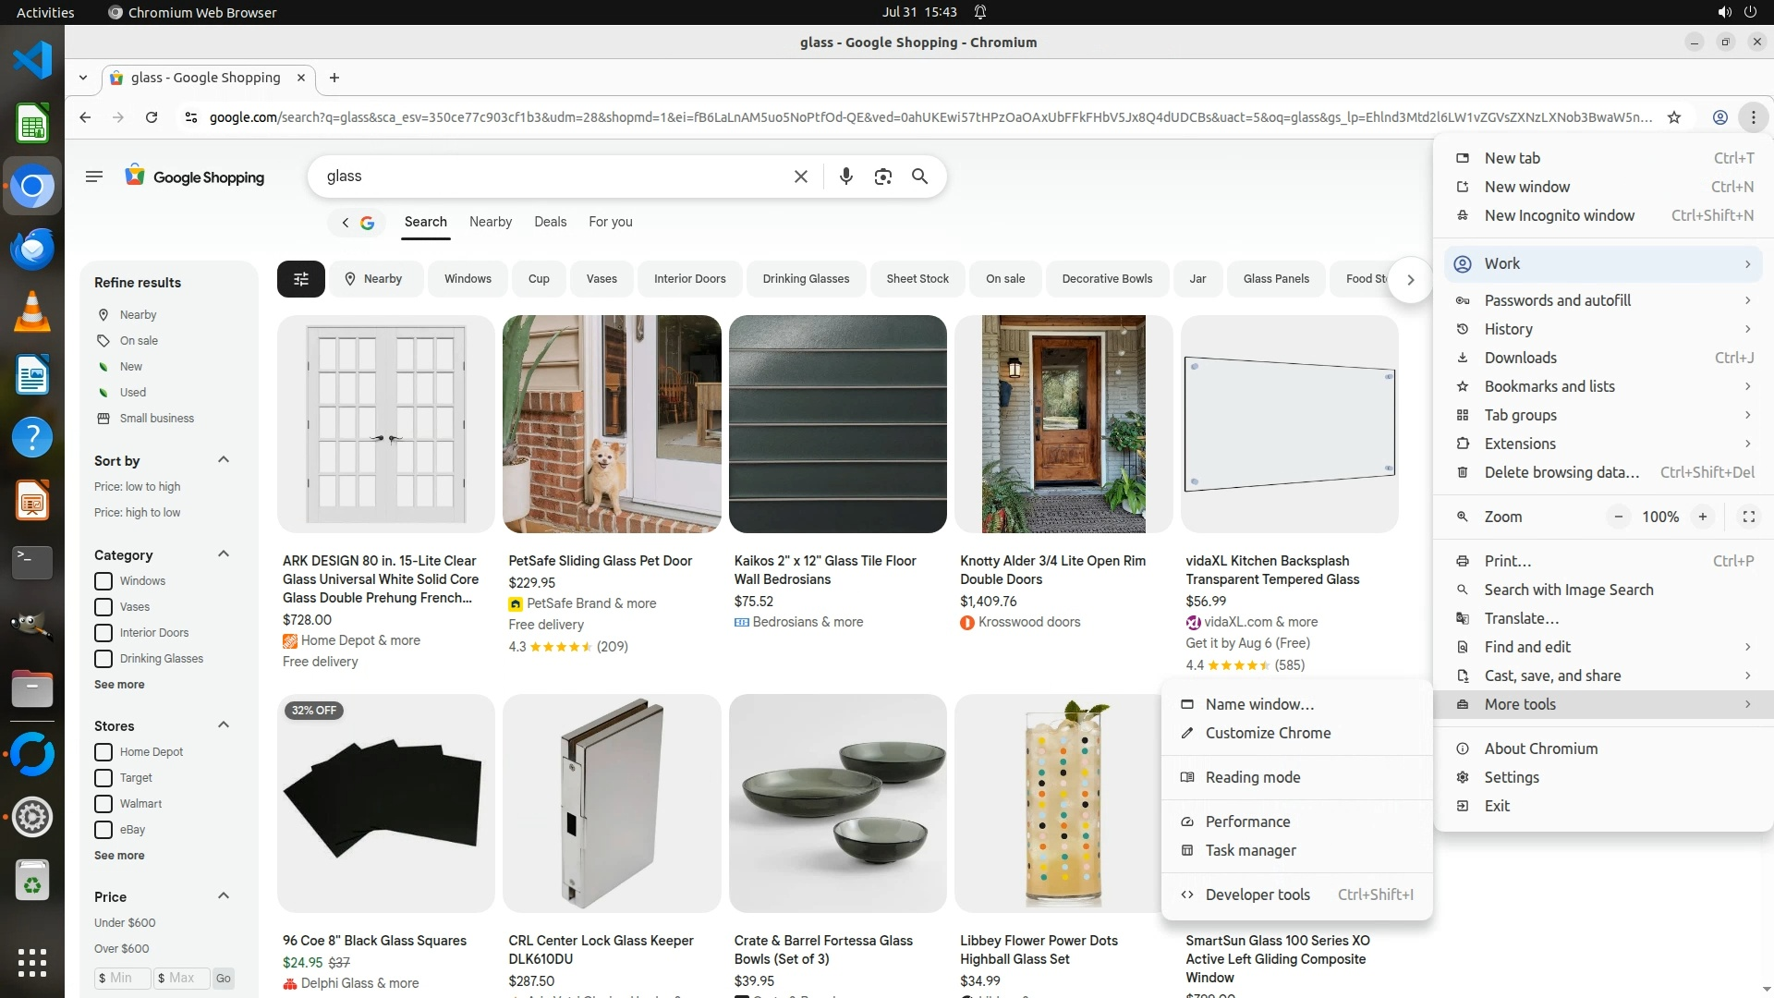Viewport: 1774px width, 998px height.
Task: Increase zoom with the plus button
Action: [1702, 517]
